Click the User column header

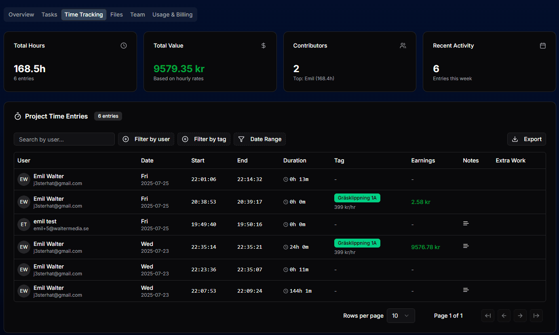(x=24, y=160)
